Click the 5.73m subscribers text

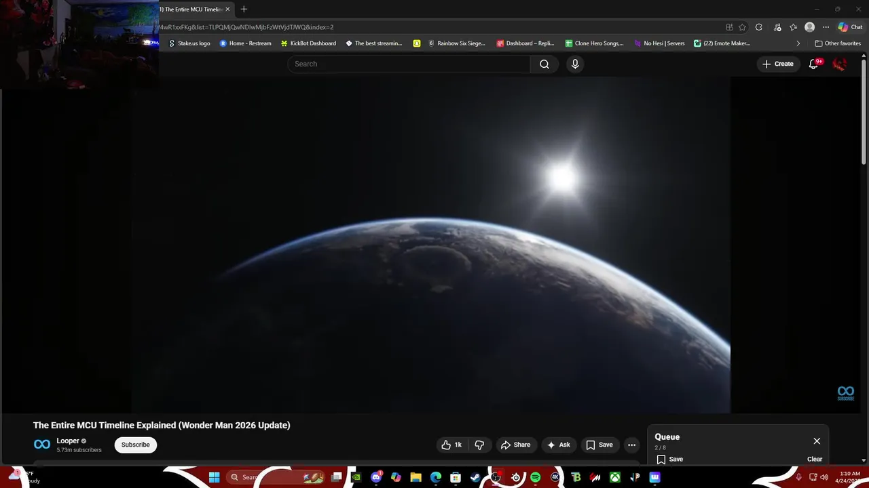(79, 450)
